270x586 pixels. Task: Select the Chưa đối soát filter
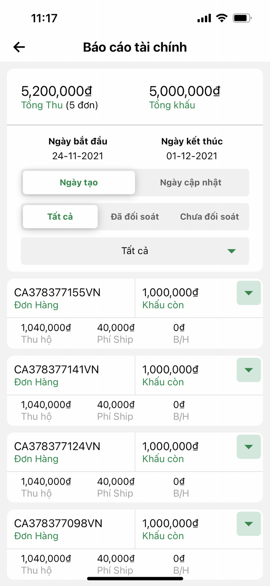click(x=210, y=216)
